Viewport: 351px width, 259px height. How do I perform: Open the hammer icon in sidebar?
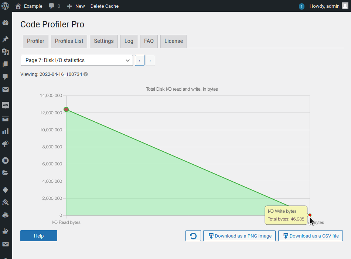[6, 202]
